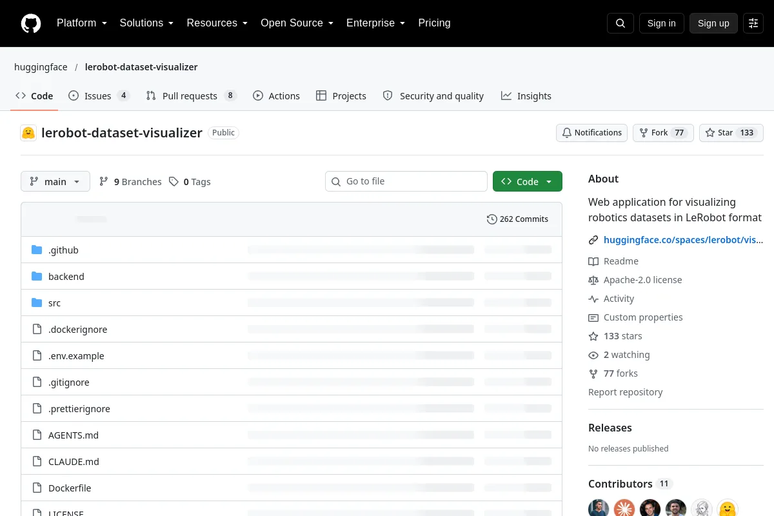Image resolution: width=774 pixels, height=516 pixels.
Task: Click the orange starburst contributor avatar
Action: click(x=624, y=508)
